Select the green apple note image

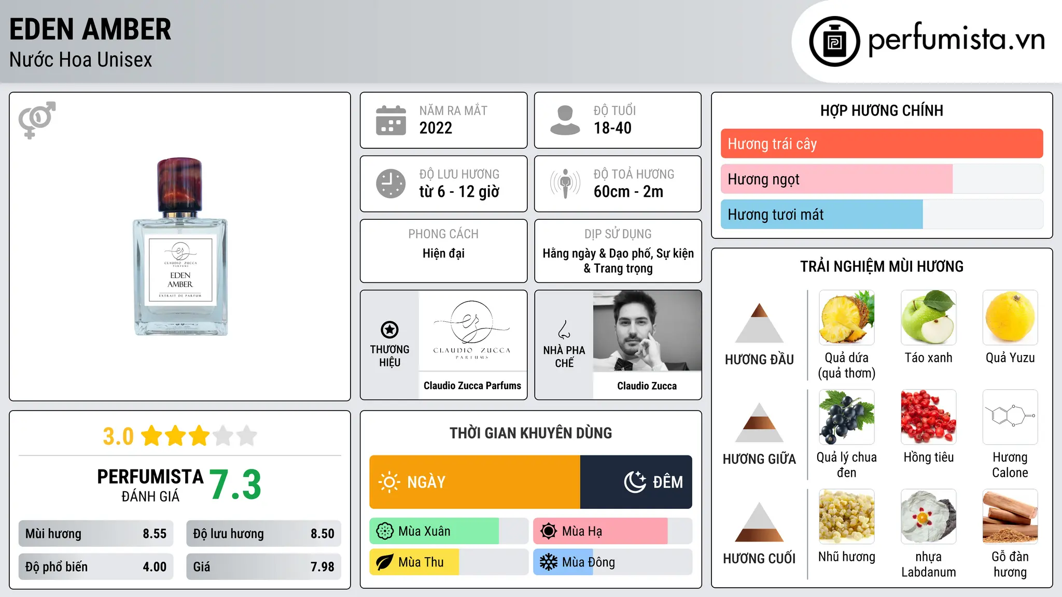(x=929, y=318)
